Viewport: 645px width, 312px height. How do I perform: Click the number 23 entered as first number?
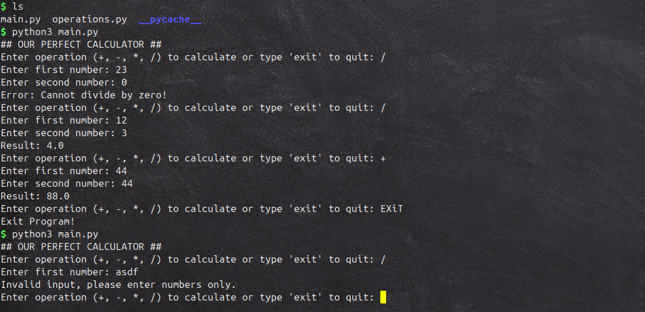[121, 70]
